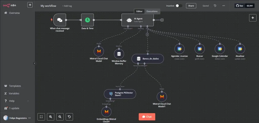Open the Agendar_reuniao calendar node
The width and height of the screenshot is (259, 123).
[179, 49]
